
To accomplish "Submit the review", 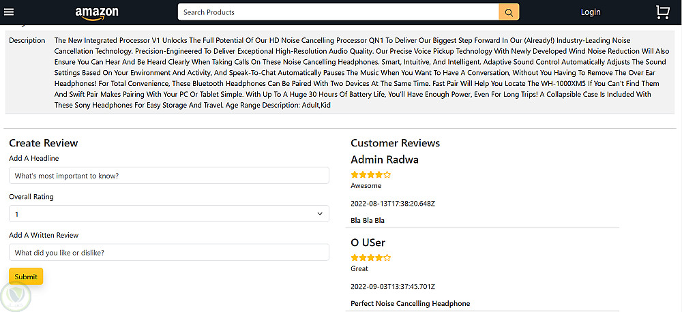I will [26, 277].
